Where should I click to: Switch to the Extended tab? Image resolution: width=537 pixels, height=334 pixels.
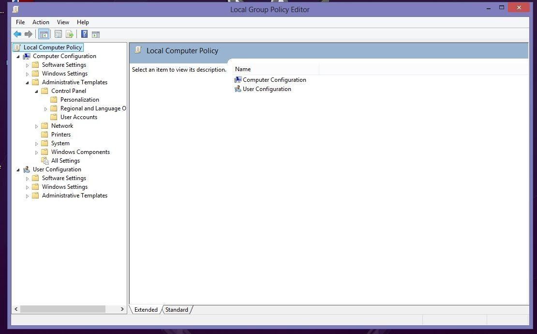[146, 310]
